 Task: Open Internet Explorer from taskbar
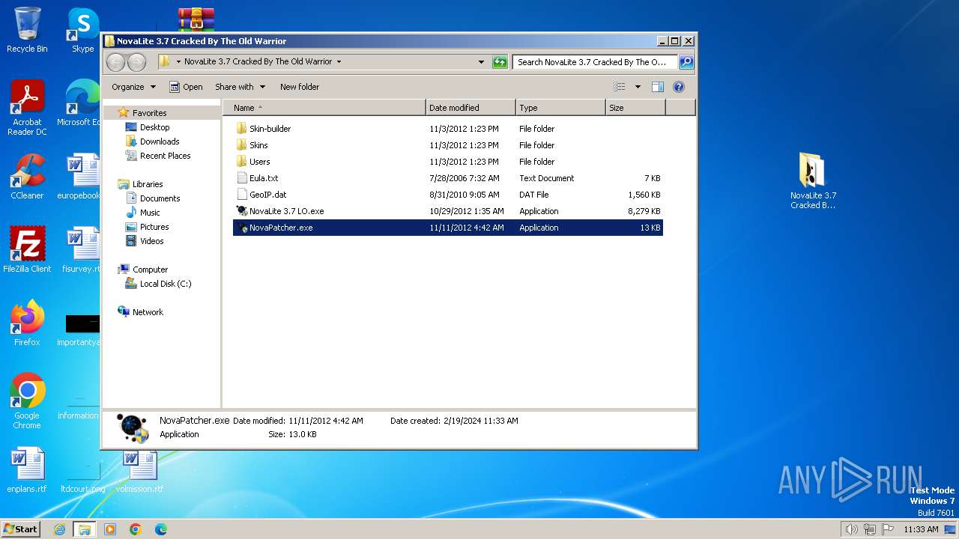click(59, 529)
